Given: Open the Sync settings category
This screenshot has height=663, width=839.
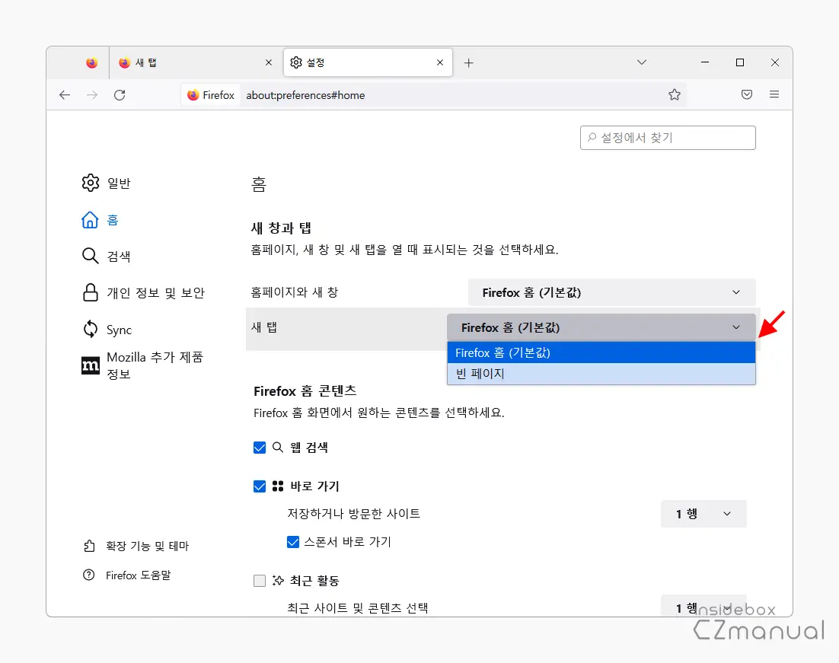Looking at the screenshot, I should [107, 330].
